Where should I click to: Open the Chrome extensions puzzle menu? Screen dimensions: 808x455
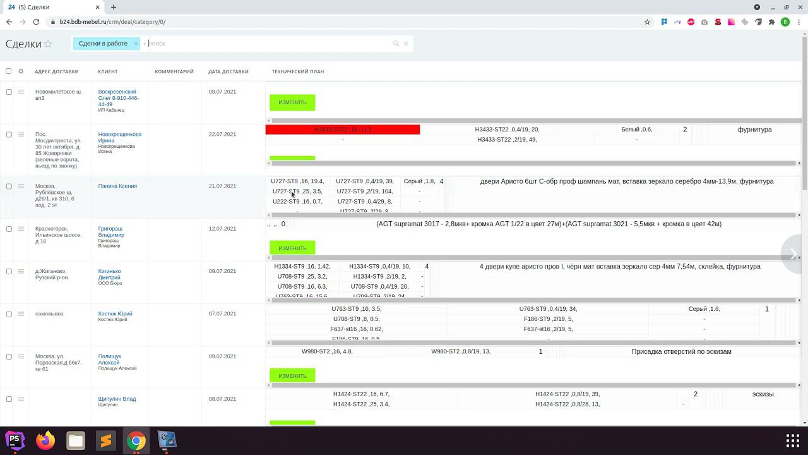(x=771, y=21)
